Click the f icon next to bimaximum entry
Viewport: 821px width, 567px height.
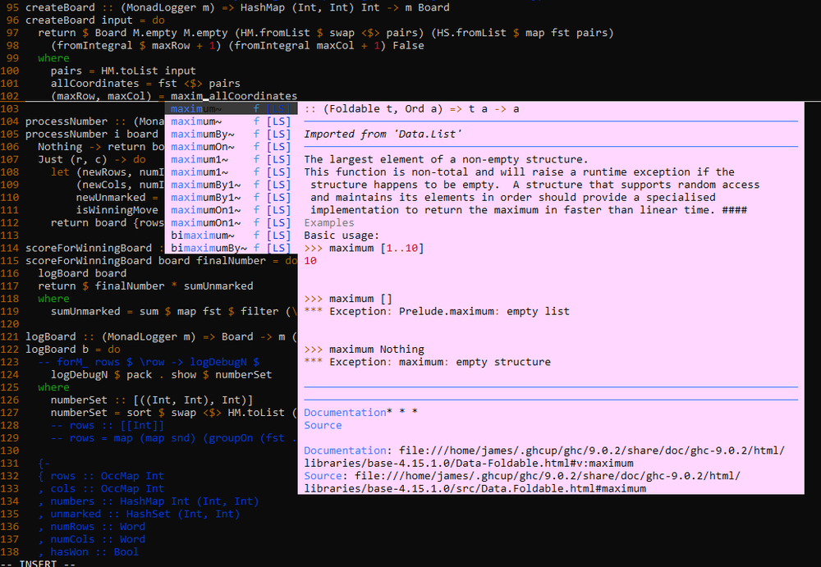click(x=255, y=235)
